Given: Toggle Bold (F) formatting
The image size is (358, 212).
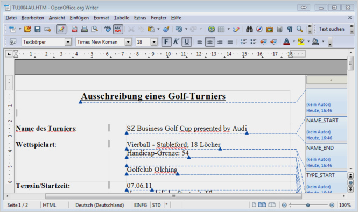Looking at the screenshot, I should [166, 42].
